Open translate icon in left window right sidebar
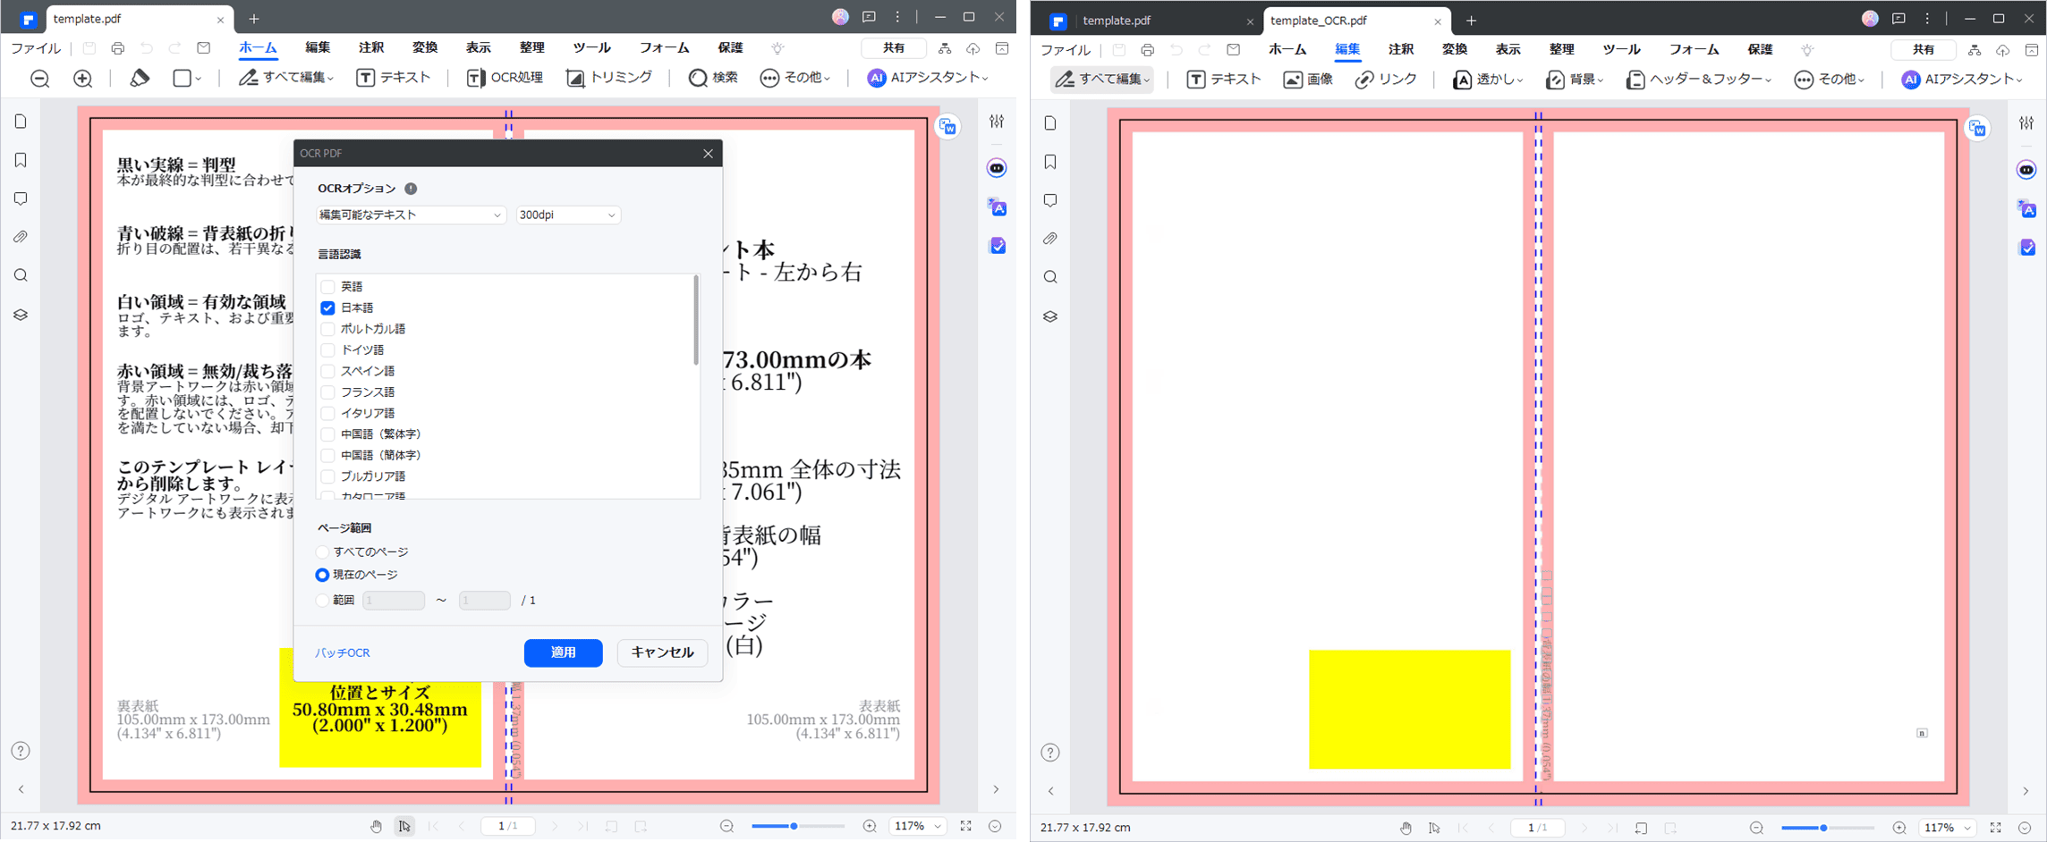This screenshot has width=2047, height=842. point(998,207)
